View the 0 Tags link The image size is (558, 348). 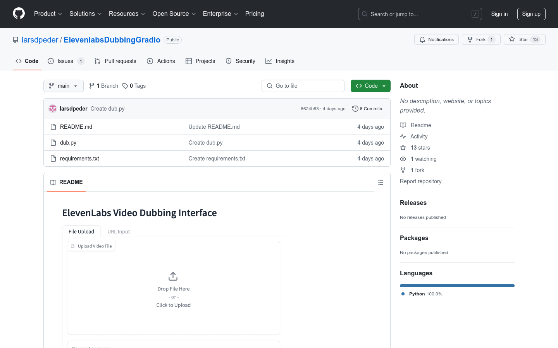(134, 86)
